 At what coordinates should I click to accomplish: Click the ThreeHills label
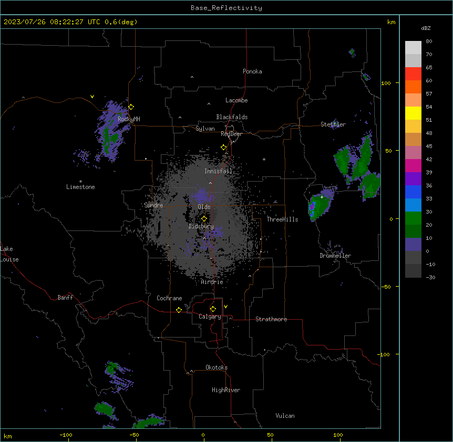pyautogui.click(x=282, y=219)
